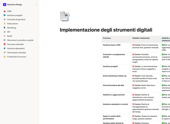Click the CRM page icon
Image resolution: width=170 pixels, height=124 pixels.
click(5, 11)
